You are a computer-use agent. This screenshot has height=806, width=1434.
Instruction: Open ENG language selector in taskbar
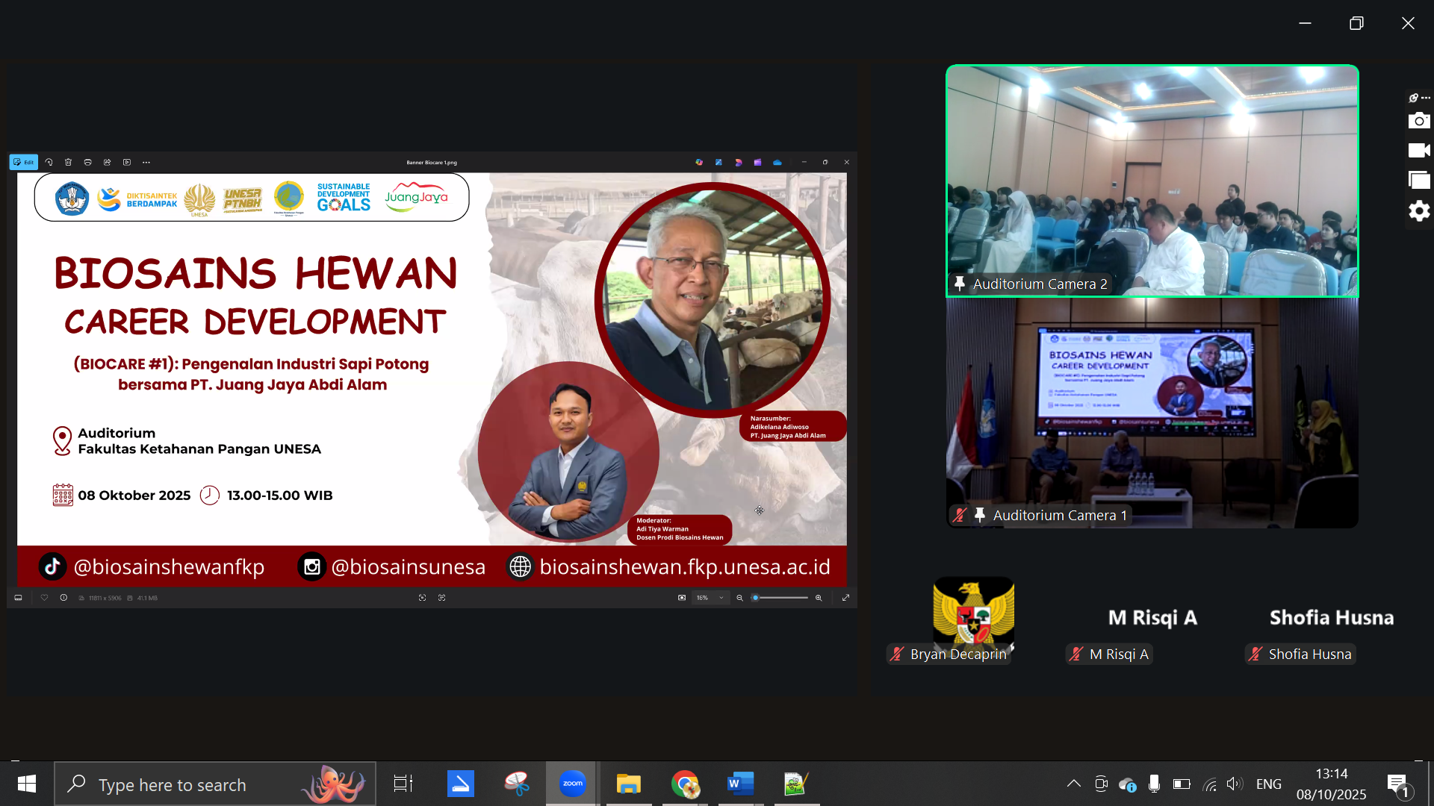1268,784
